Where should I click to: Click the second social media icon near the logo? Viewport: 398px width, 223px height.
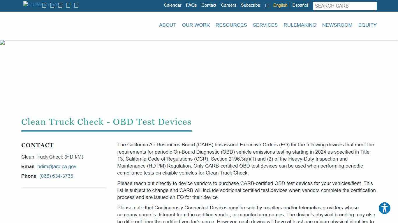coord(52,5)
